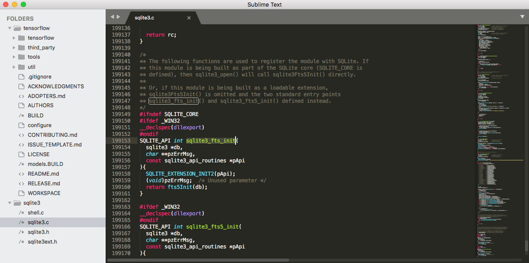Close the sqlite3.c tab
The width and height of the screenshot is (529, 263).
pyautogui.click(x=197, y=18)
